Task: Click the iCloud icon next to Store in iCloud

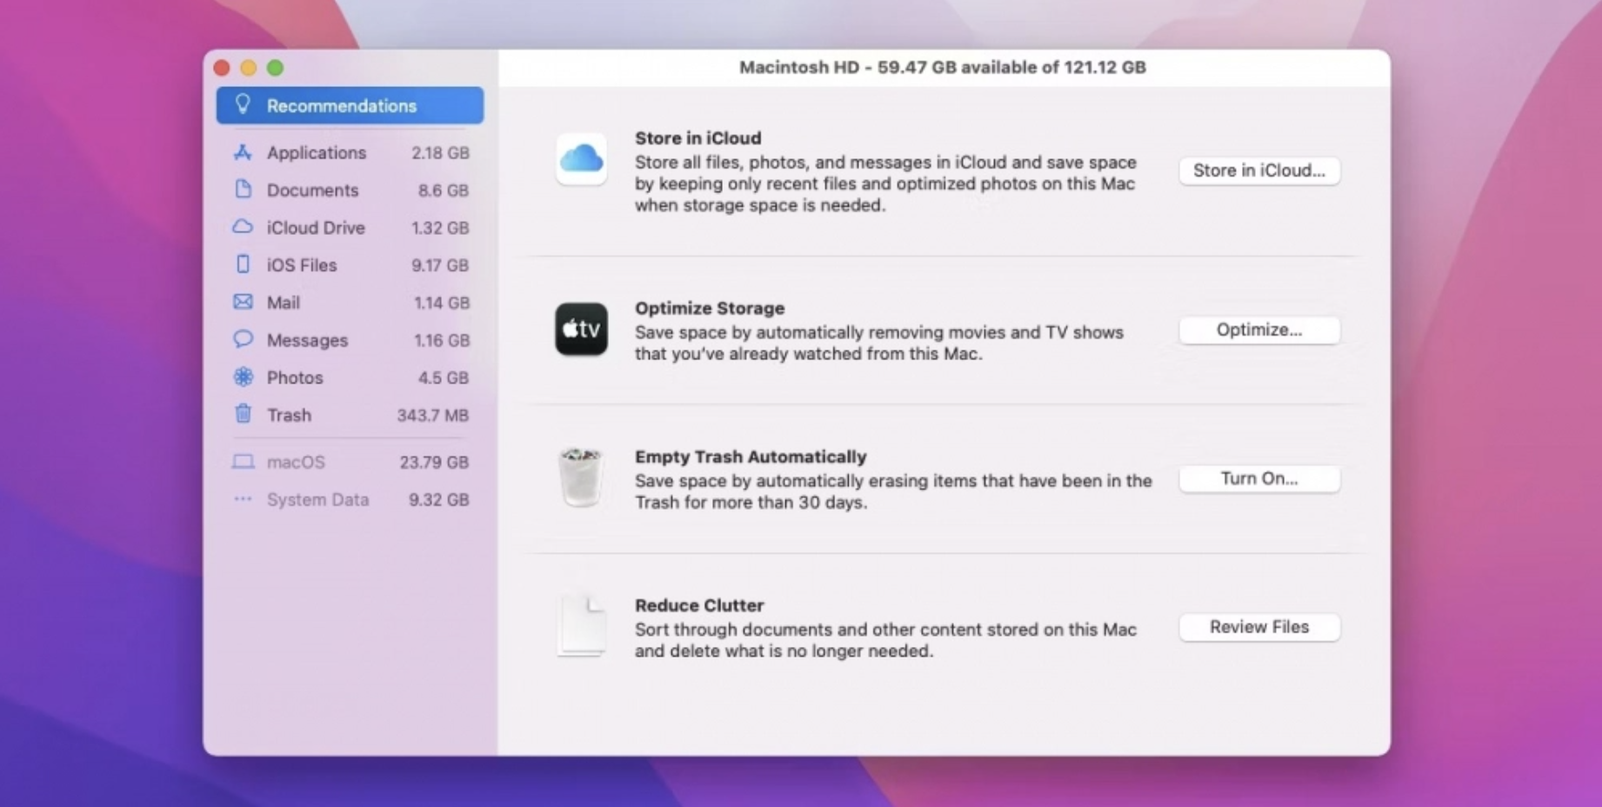Action: point(581,159)
